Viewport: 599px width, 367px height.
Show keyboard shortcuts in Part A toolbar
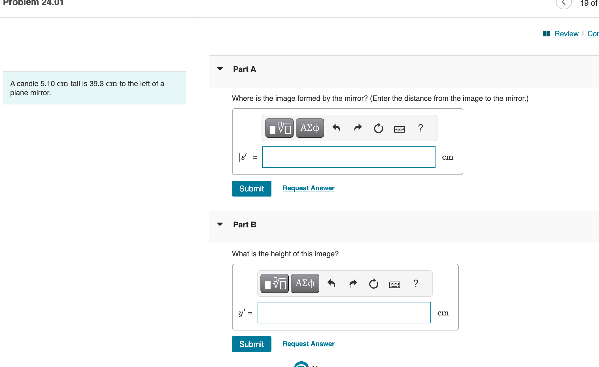[x=399, y=129]
